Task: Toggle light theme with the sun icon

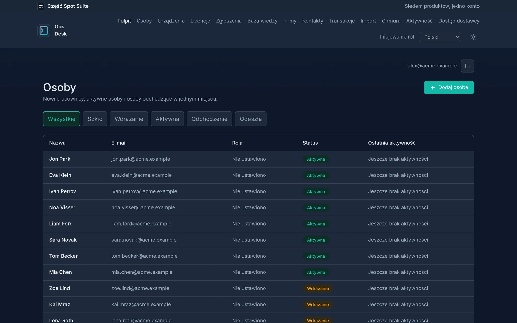Action: coord(473,37)
